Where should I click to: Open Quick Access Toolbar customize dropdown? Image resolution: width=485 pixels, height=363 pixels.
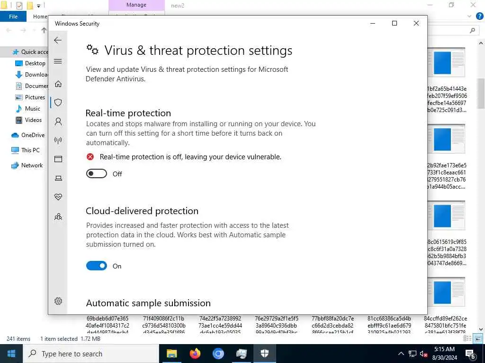pos(39,5)
